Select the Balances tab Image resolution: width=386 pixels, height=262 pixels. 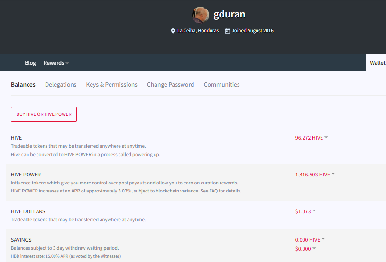coord(23,85)
